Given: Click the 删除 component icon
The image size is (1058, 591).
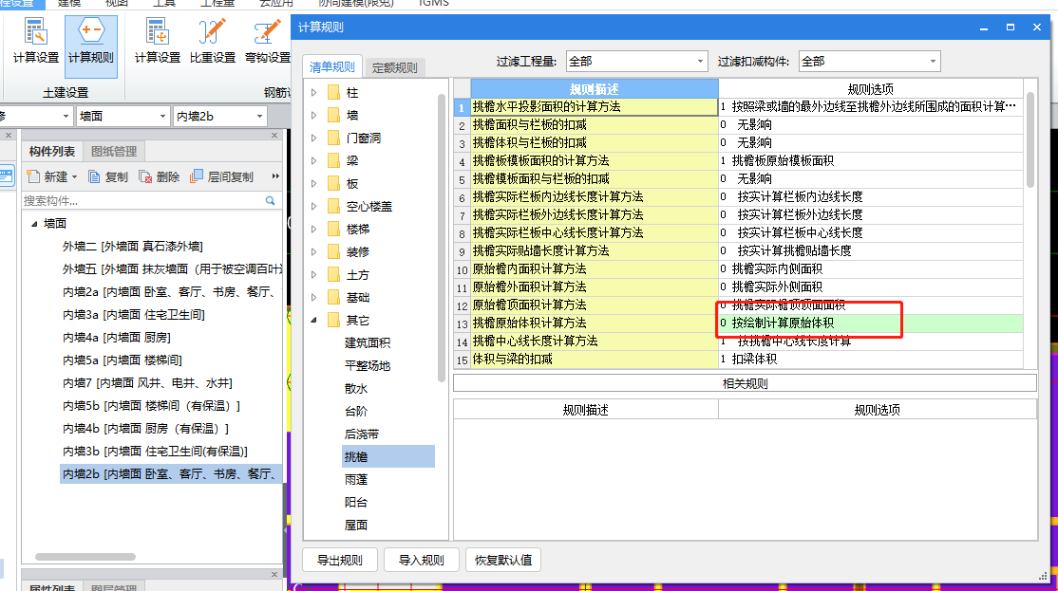Looking at the screenshot, I should pyautogui.click(x=160, y=176).
